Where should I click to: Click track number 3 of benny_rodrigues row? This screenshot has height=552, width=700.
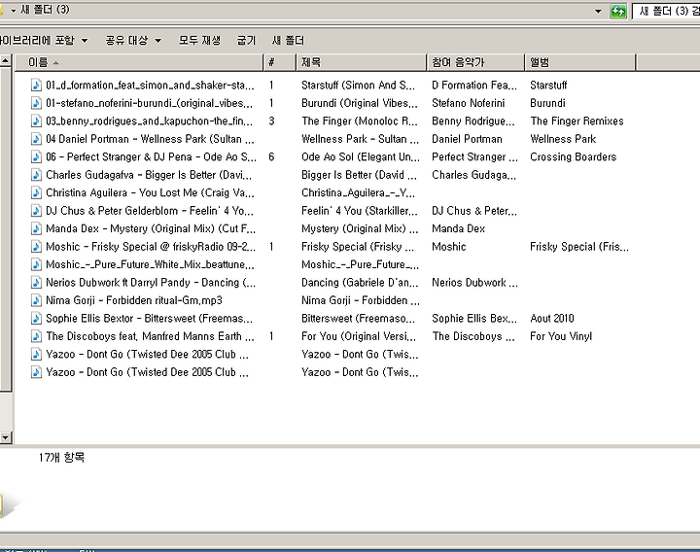pos(271,121)
